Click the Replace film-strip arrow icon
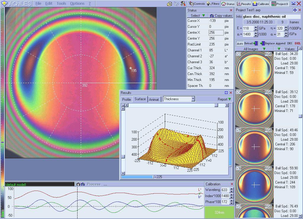 pos(262,43)
